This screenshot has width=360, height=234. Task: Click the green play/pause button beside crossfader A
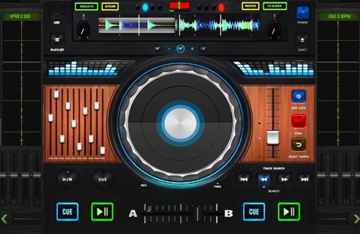click(102, 212)
